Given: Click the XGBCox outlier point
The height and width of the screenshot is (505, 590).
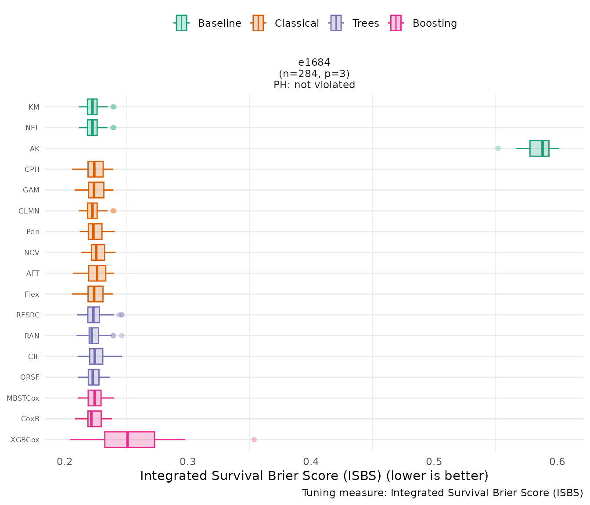Looking at the screenshot, I should tap(254, 439).
